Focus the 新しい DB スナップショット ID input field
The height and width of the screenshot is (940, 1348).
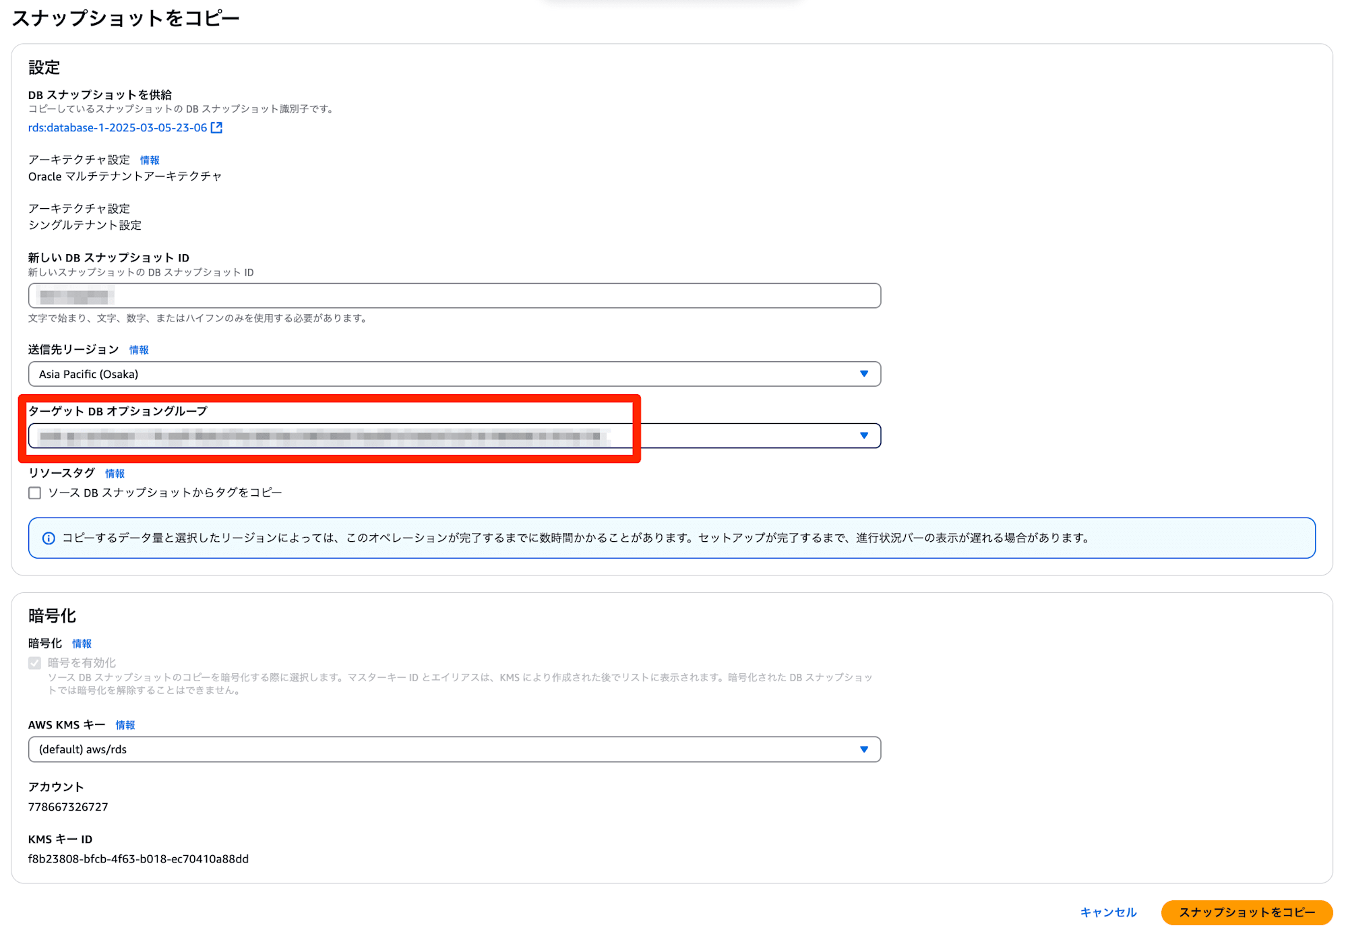pos(454,296)
